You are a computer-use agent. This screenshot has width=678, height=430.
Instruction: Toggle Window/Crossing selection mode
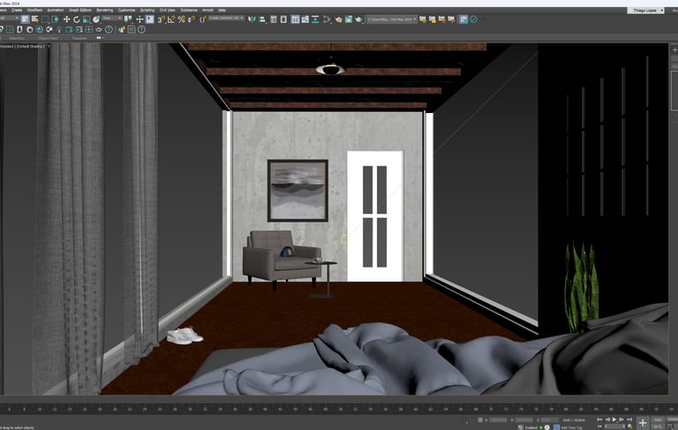tap(55, 19)
